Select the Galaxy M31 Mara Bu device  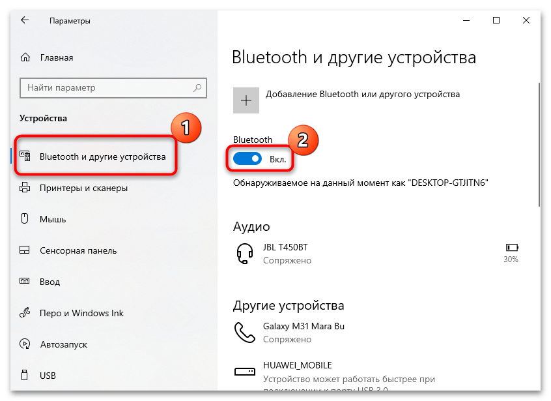[304, 326]
